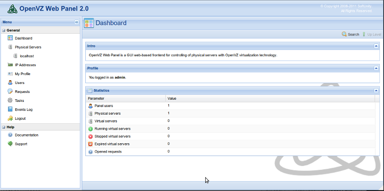Open the Documentation link
384x191 pixels.
click(27, 135)
